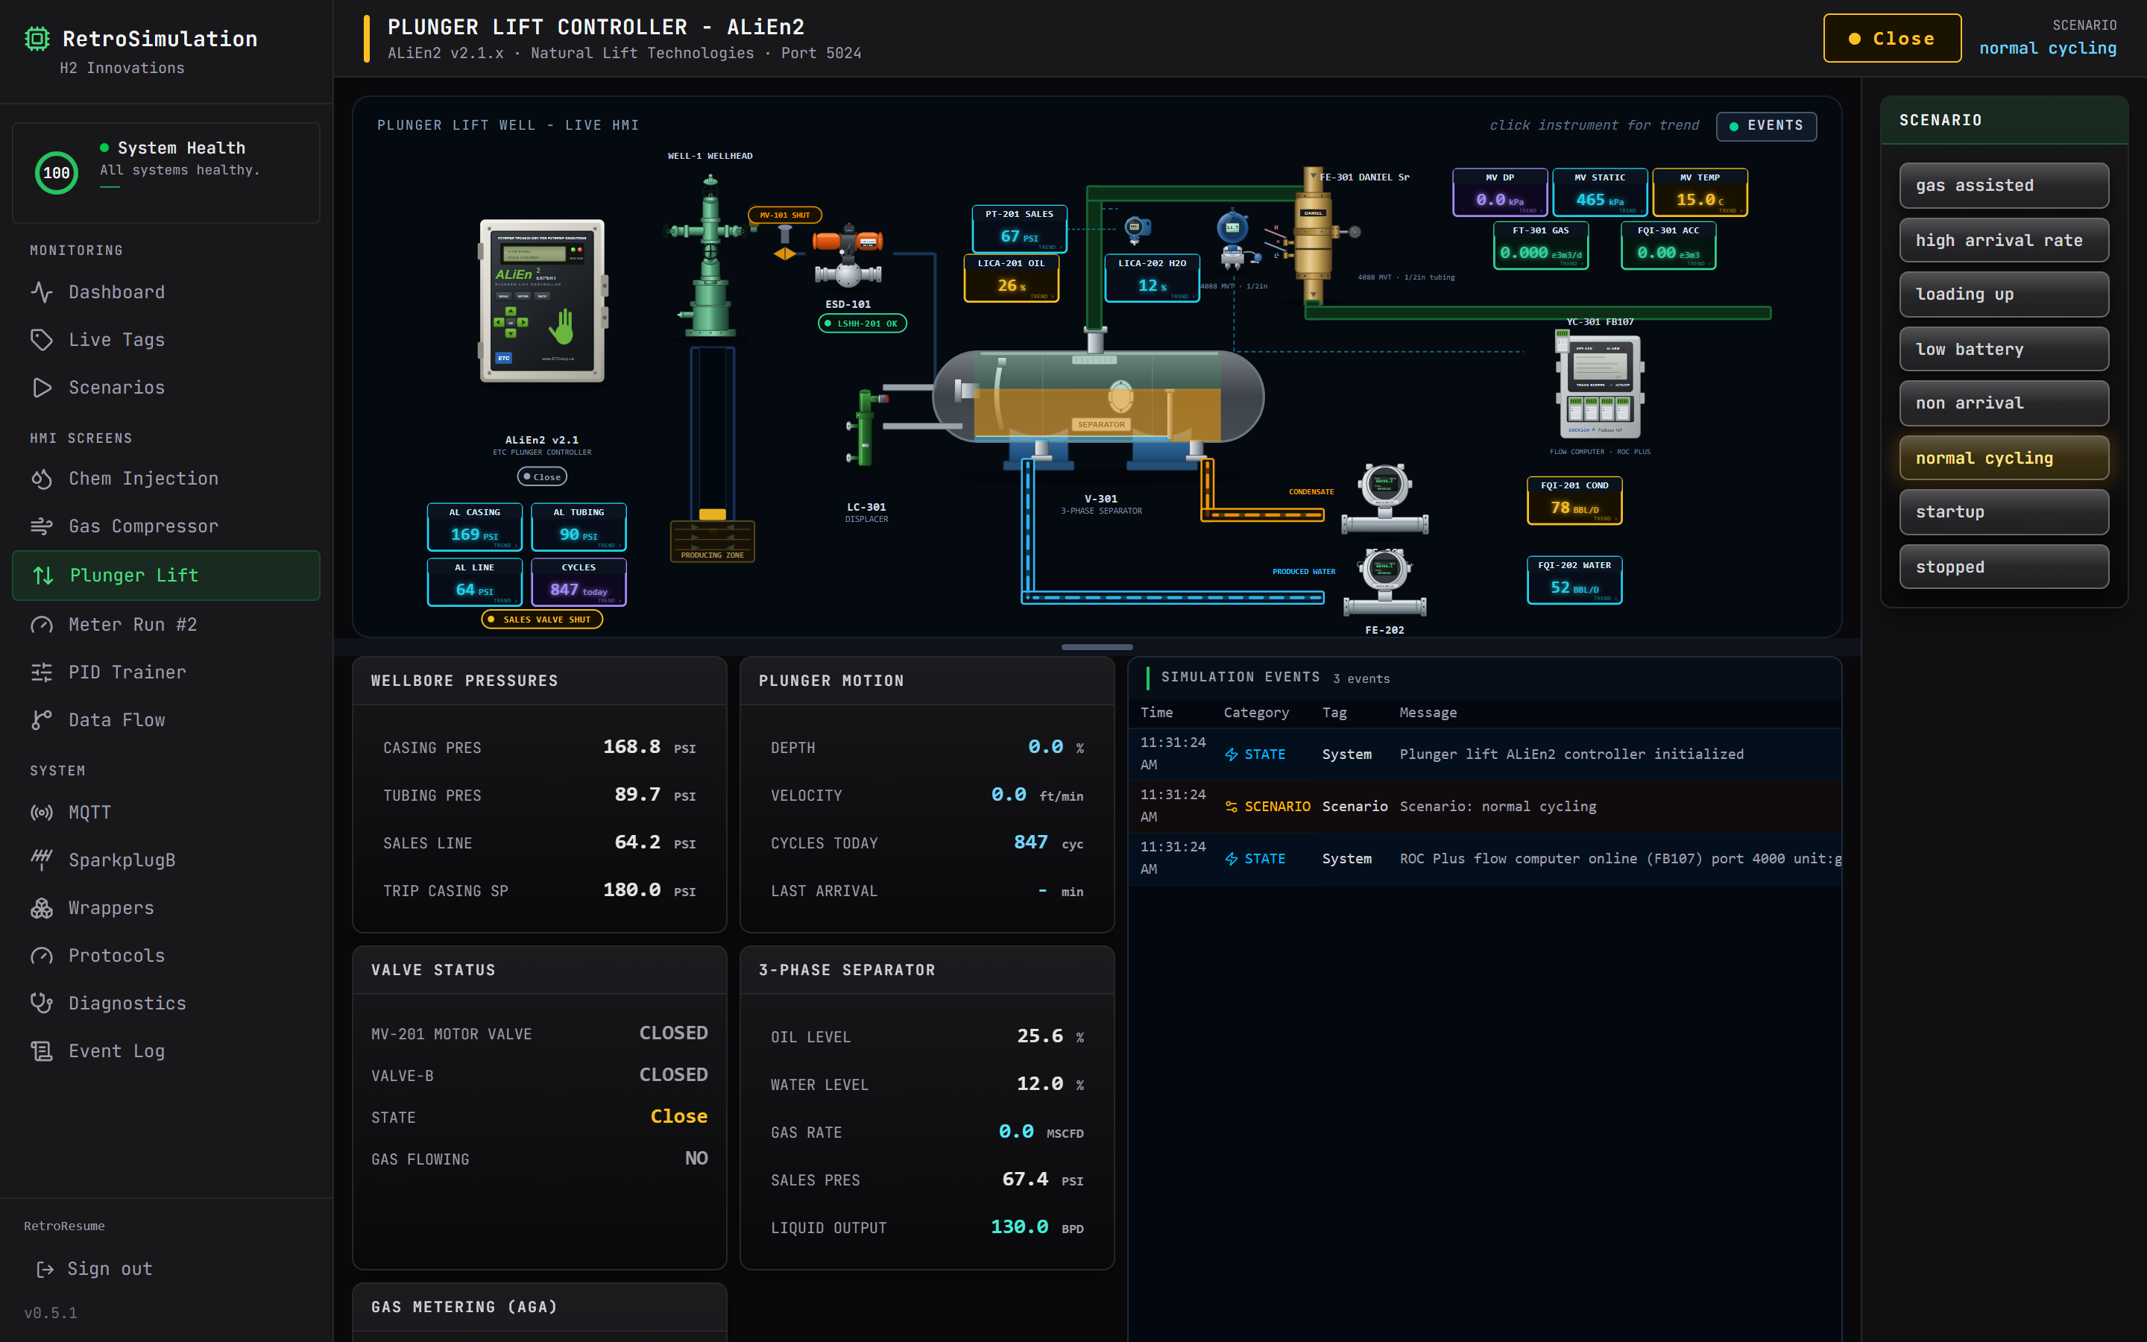Click the Scenarios play icon
Screen dimensions: 2147x1342
42,388
